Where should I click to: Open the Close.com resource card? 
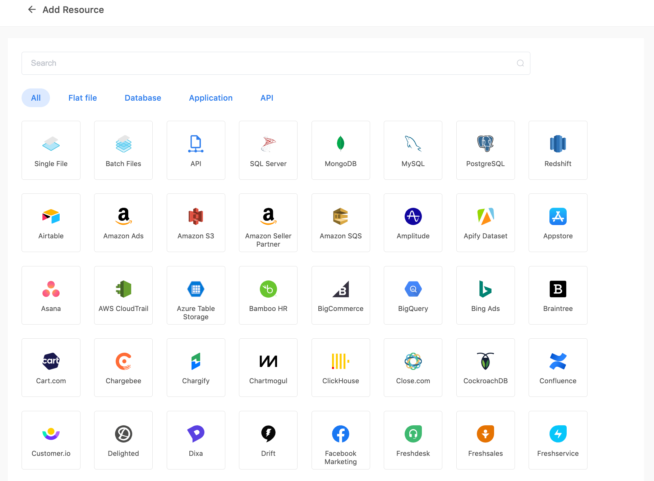click(x=413, y=368)
